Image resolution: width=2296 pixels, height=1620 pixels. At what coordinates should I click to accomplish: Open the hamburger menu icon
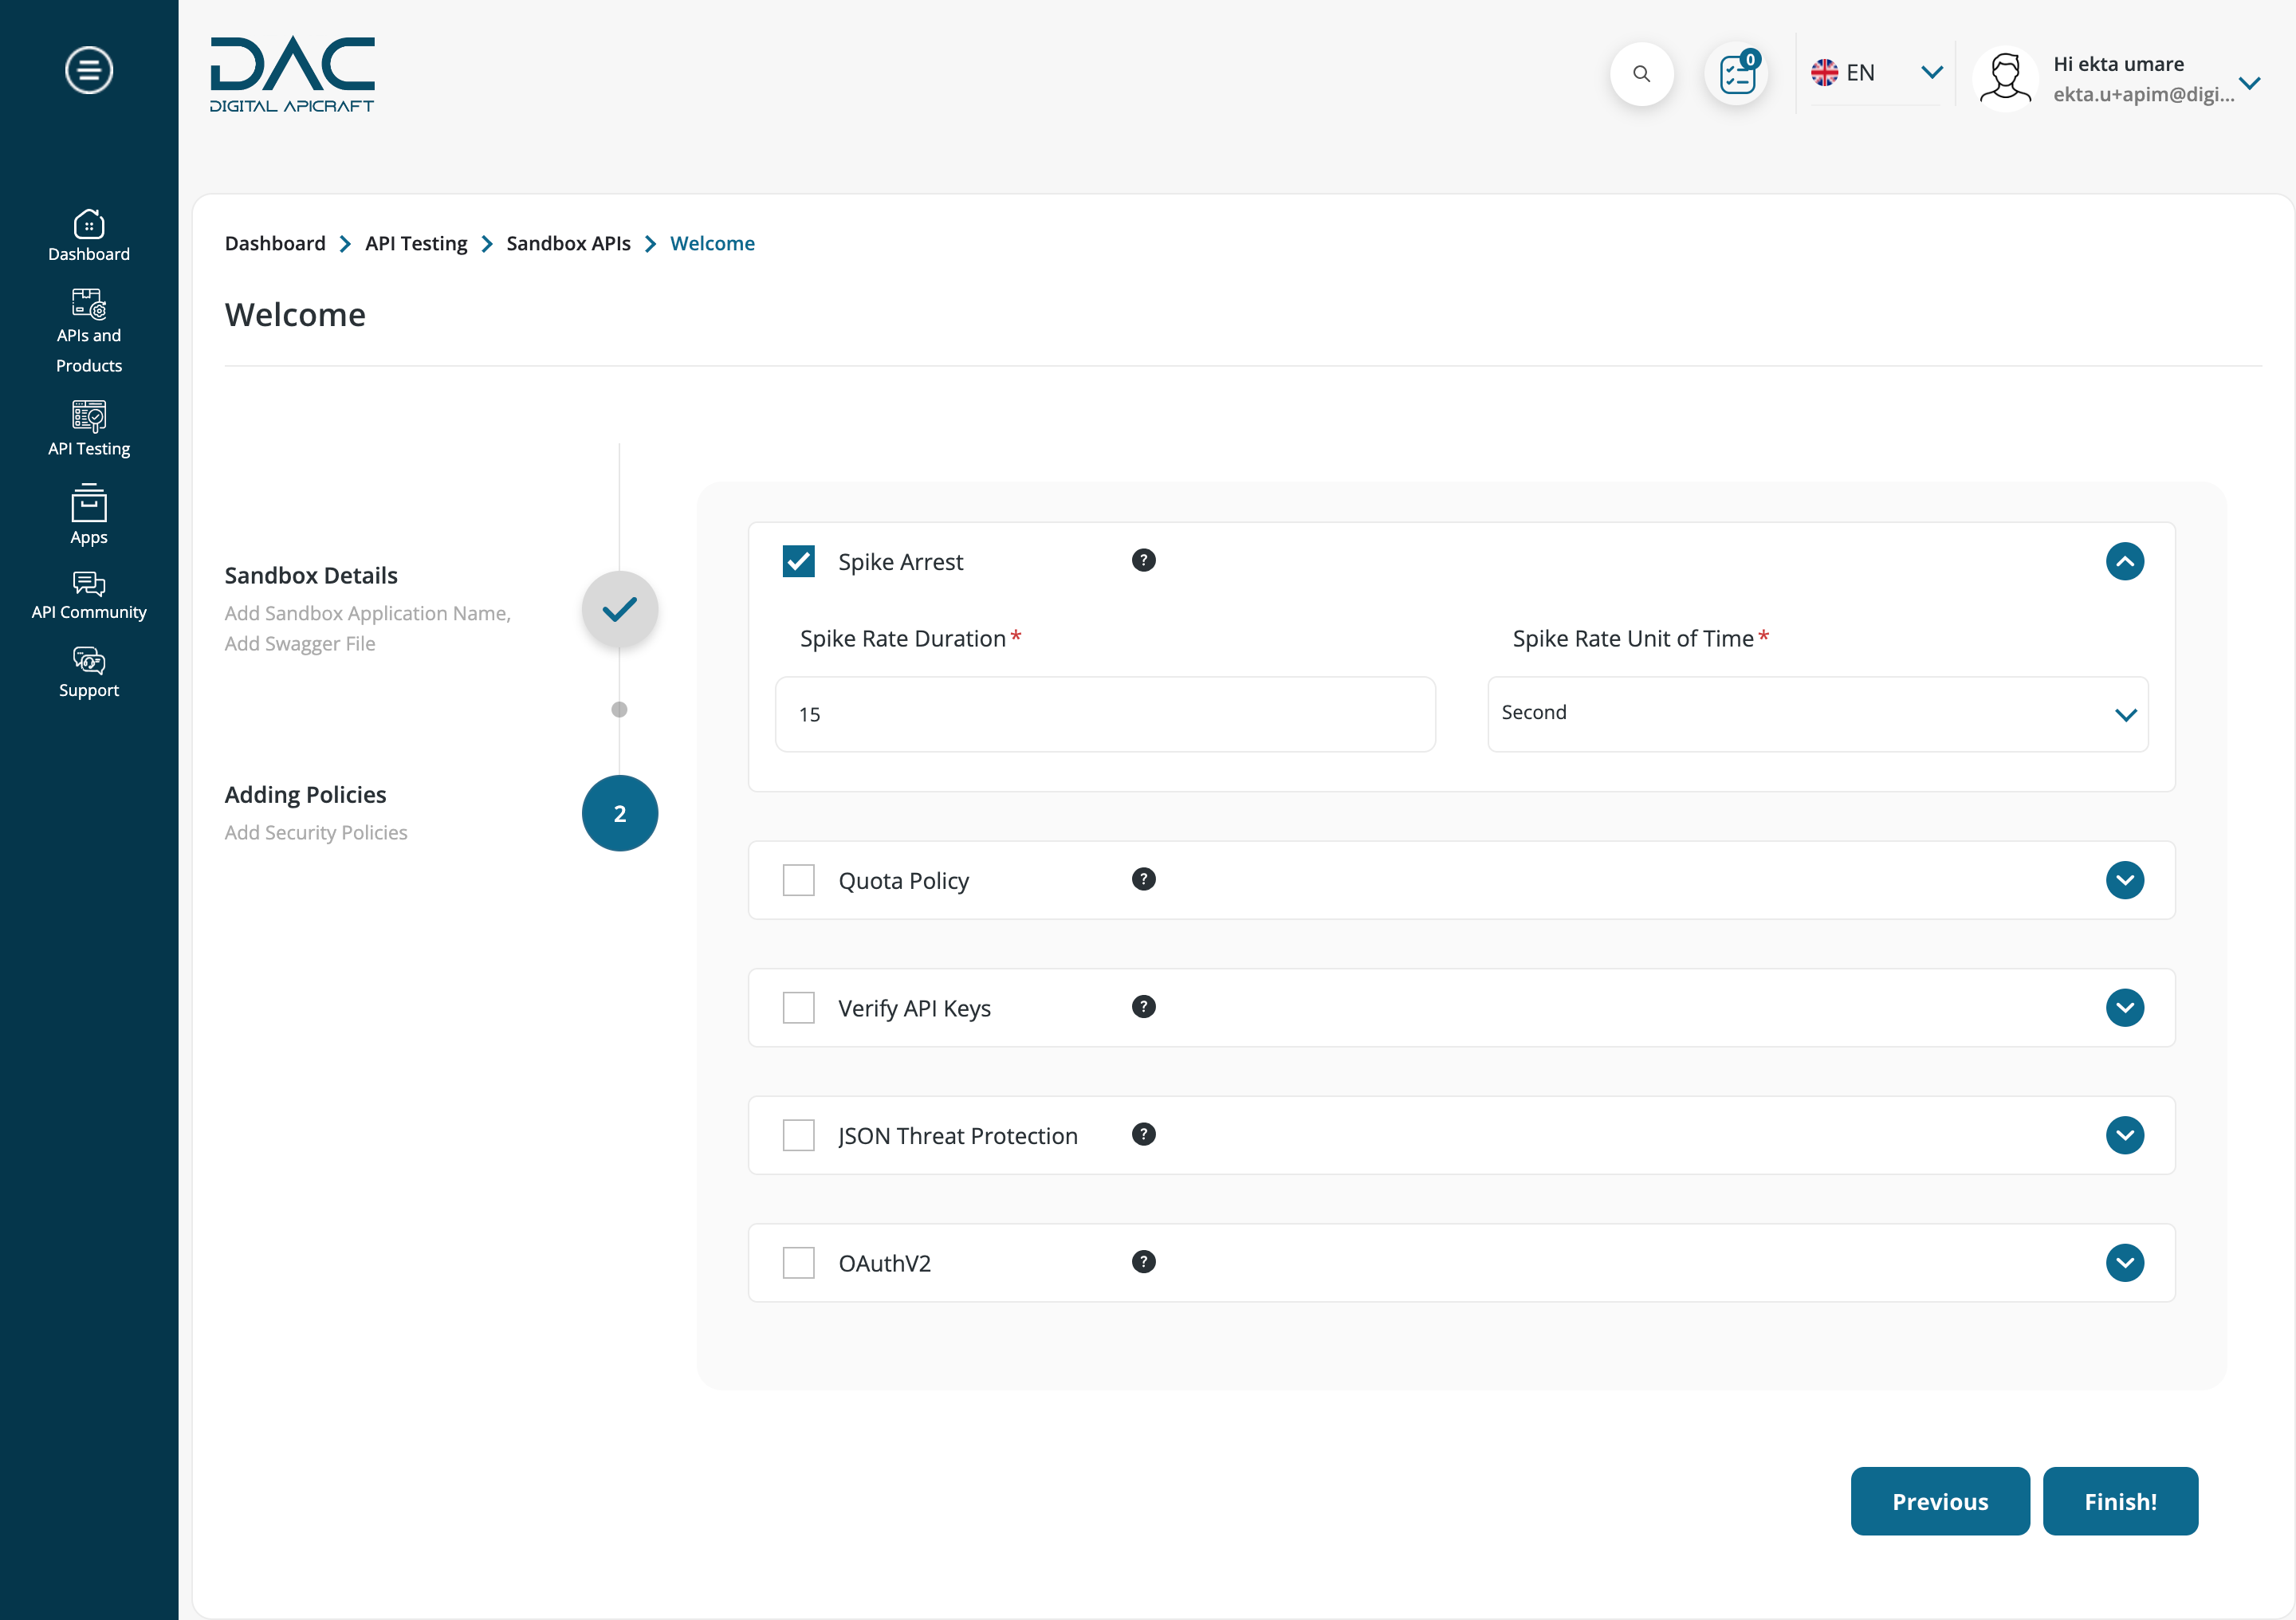pos(89,70)
